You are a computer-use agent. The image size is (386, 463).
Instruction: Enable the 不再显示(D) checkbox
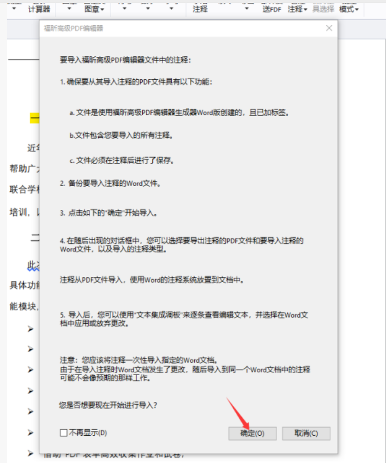63,433
